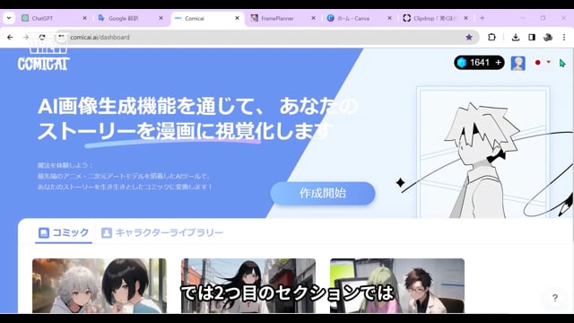Bookmark page with the star icon
This screenshot has height=323, width=574.
pos(469,37)
